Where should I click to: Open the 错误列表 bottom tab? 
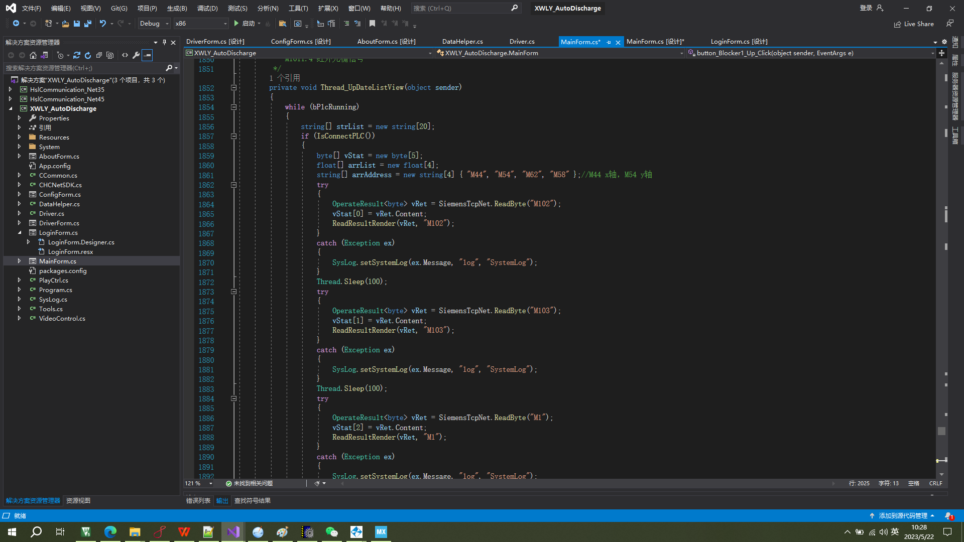(198, 501)
